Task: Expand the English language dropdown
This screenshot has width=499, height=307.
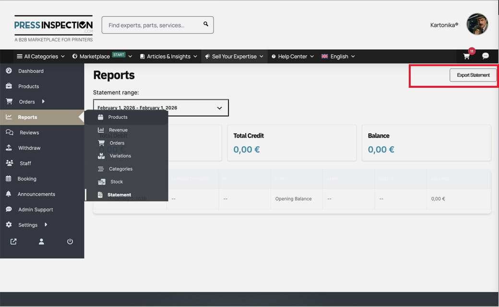Action: pos(338,56)
